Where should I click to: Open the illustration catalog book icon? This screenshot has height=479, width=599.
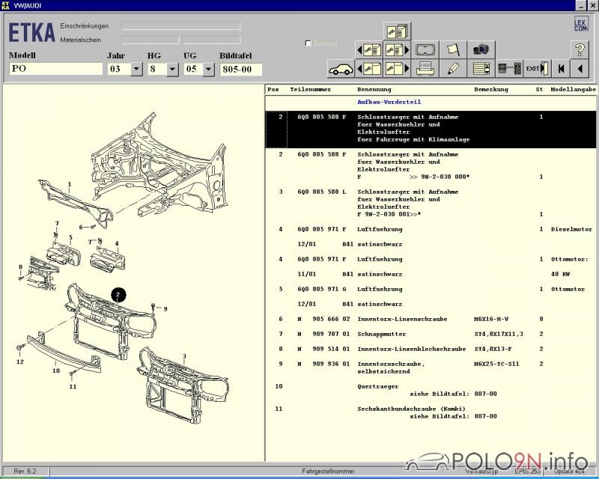pyautogui.click(x=397, y=31)
